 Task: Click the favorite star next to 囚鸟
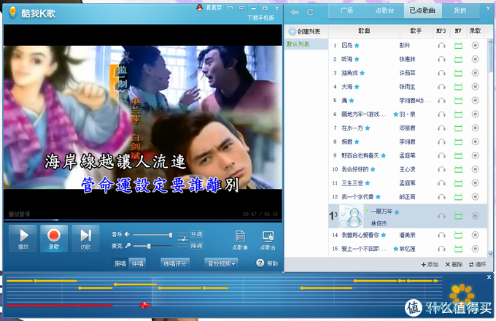click(357, 45)
